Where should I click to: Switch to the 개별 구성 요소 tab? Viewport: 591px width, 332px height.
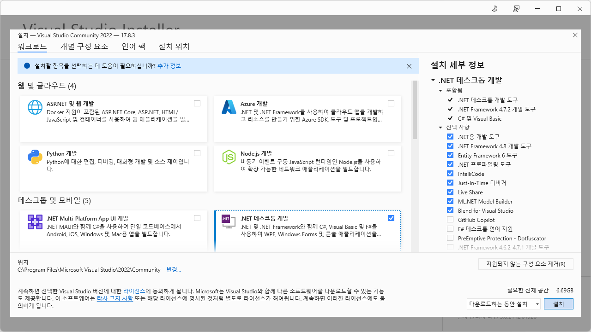pyautogui.click(x=84, y=47)
